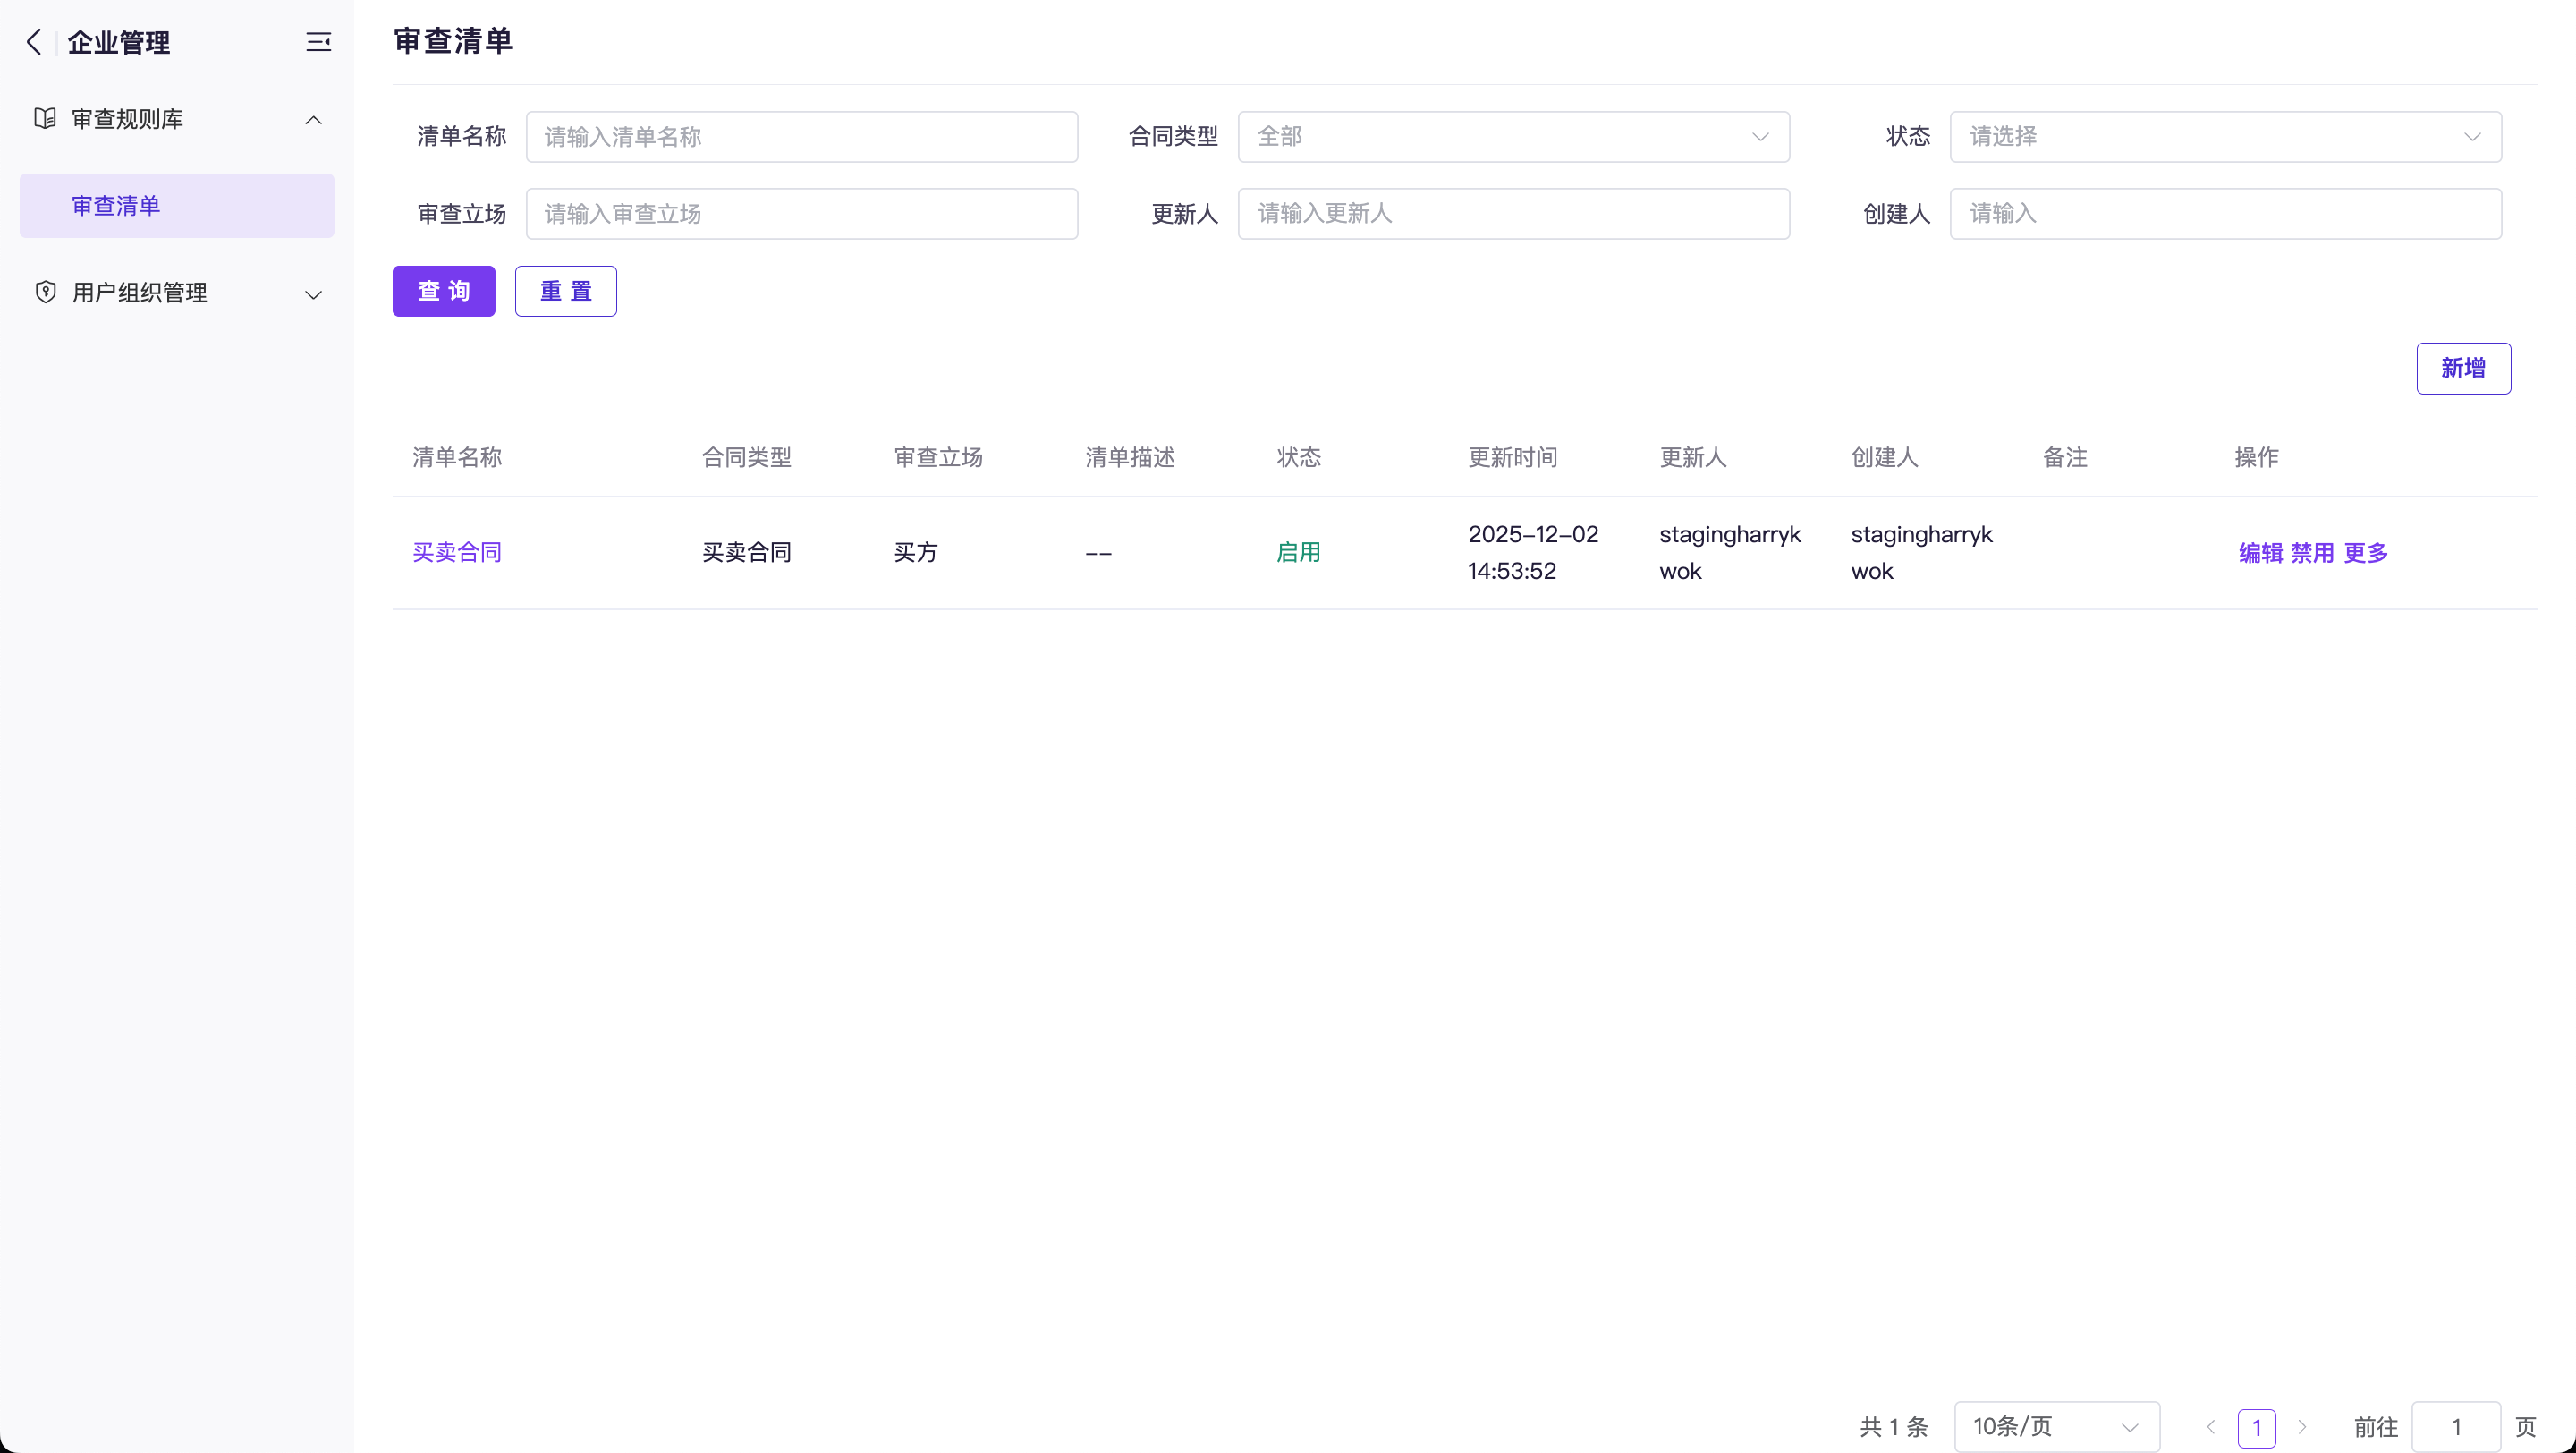Open 更多 actions for 买卖合同 row
The width and height of the screenshot is (2576, 1453).
click(x=2366, y=553)
